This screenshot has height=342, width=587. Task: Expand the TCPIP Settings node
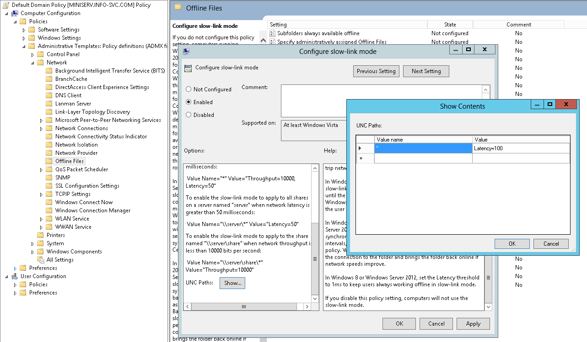point(41,195)
